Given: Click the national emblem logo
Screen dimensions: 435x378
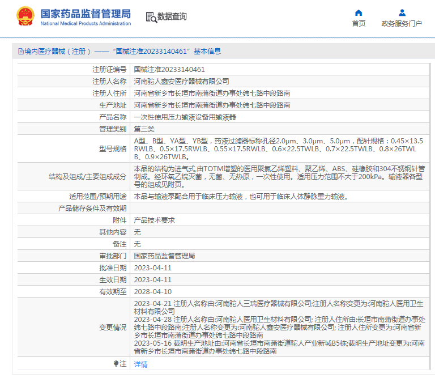Looking at the screenshot, I should [25, 16].
